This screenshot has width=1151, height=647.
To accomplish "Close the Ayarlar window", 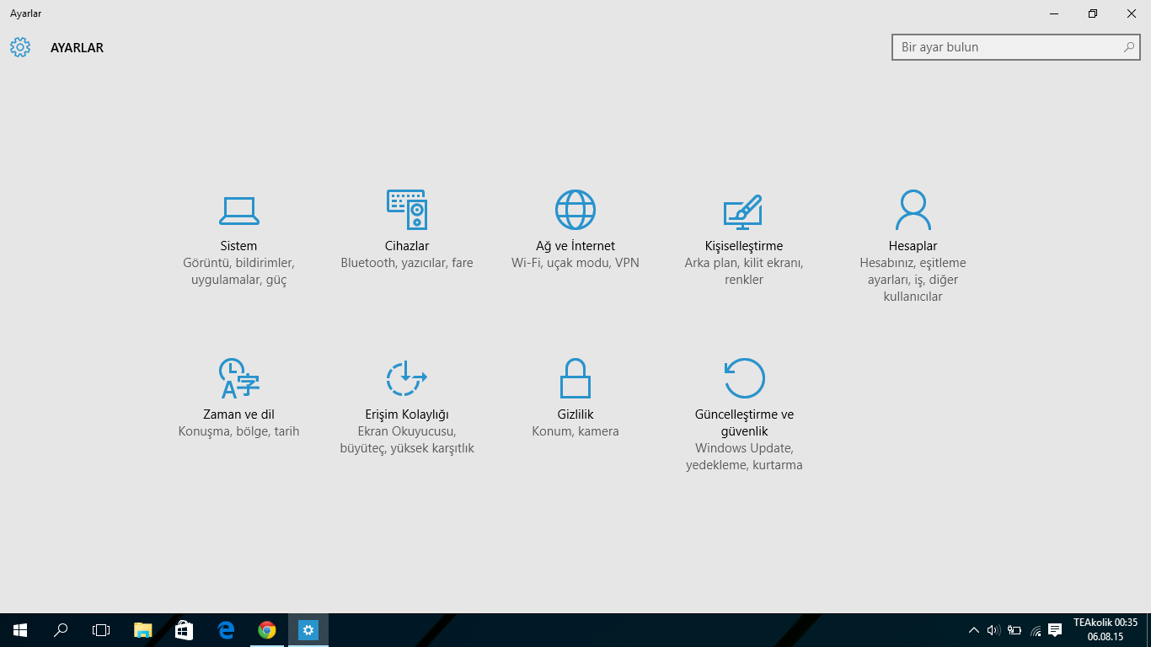I will 1132,13.
